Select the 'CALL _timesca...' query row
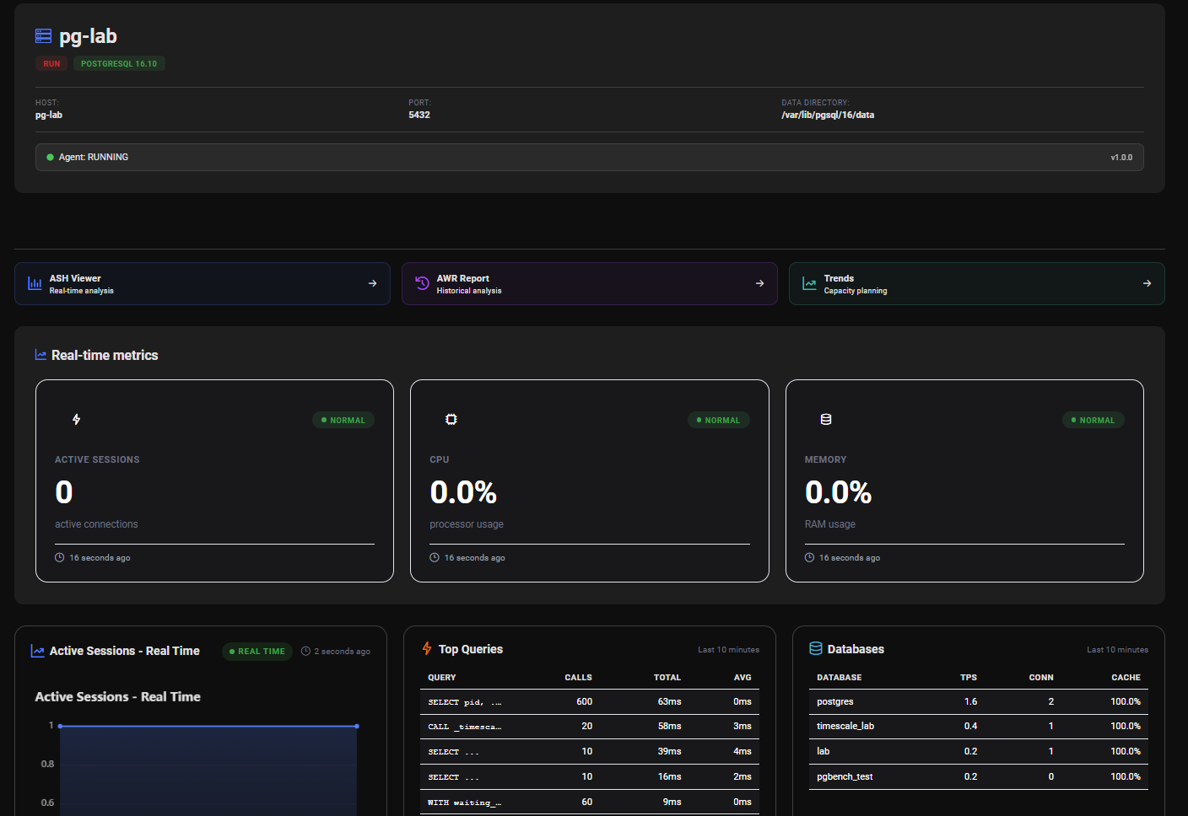This screenshot has width=1188, height=816. pyautogui.click(x=590, y=727)
